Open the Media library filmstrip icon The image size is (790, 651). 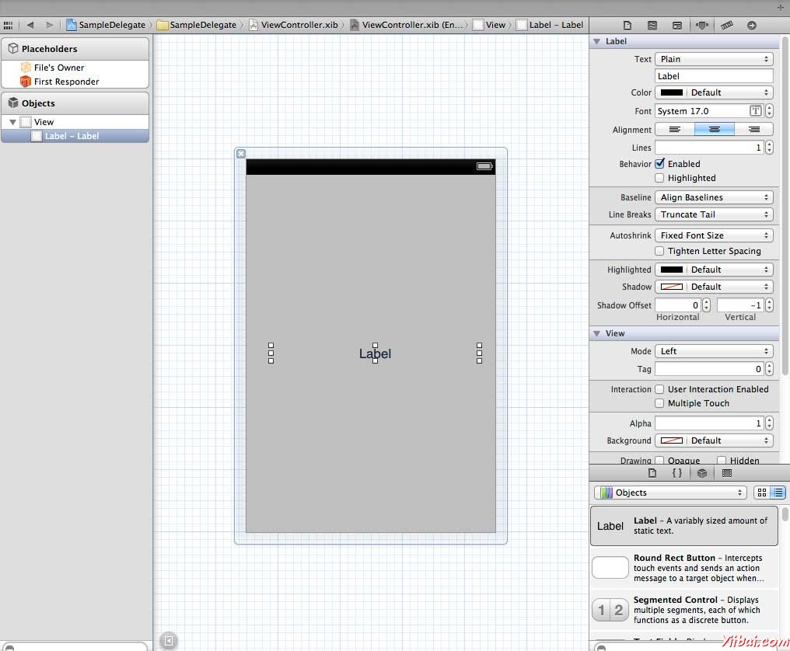tap(726, 472)
